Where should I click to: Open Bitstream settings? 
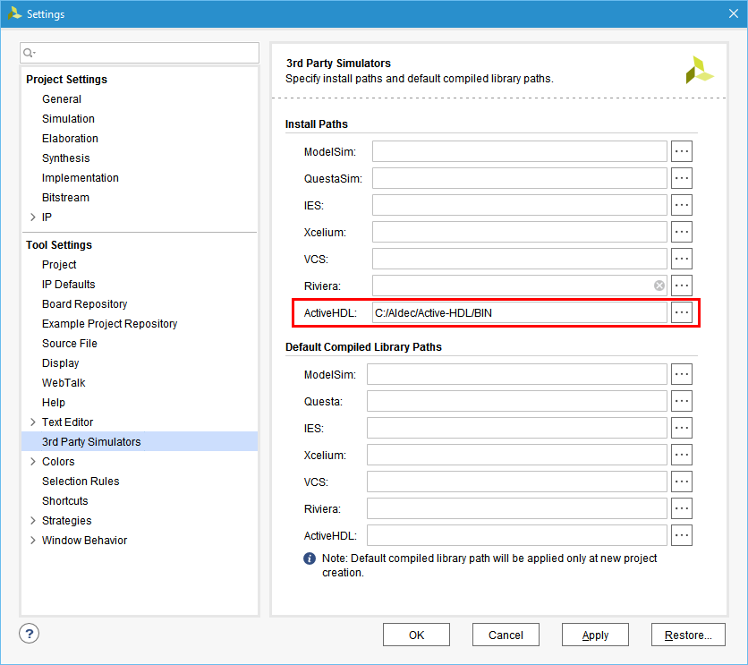[x=65, y=198]
